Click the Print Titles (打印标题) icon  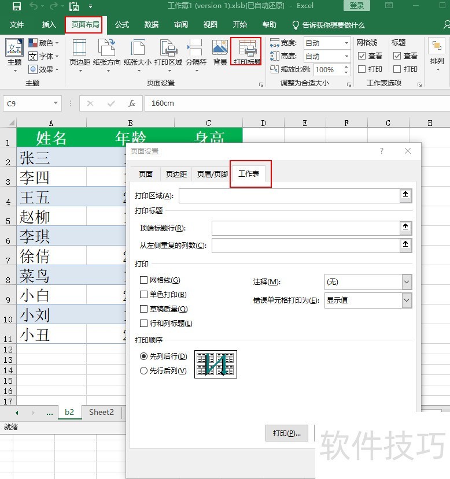click(246, 51)
